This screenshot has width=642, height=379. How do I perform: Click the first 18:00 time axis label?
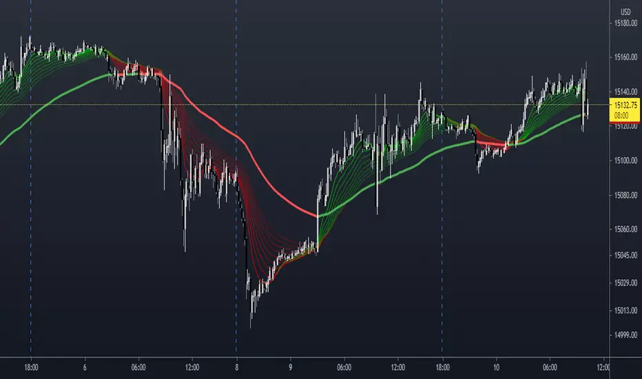pos(31,367)
